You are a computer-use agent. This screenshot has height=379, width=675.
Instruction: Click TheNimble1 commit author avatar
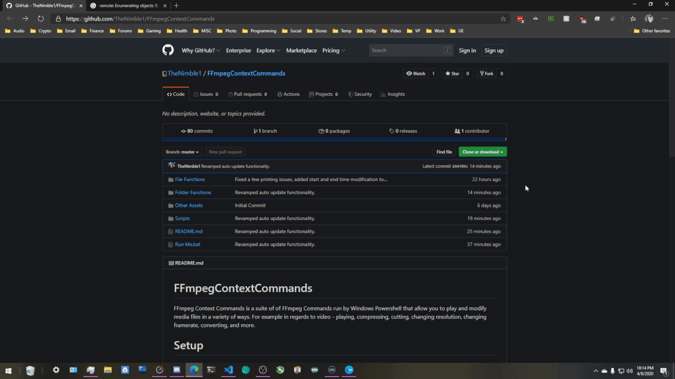[171, 166]
